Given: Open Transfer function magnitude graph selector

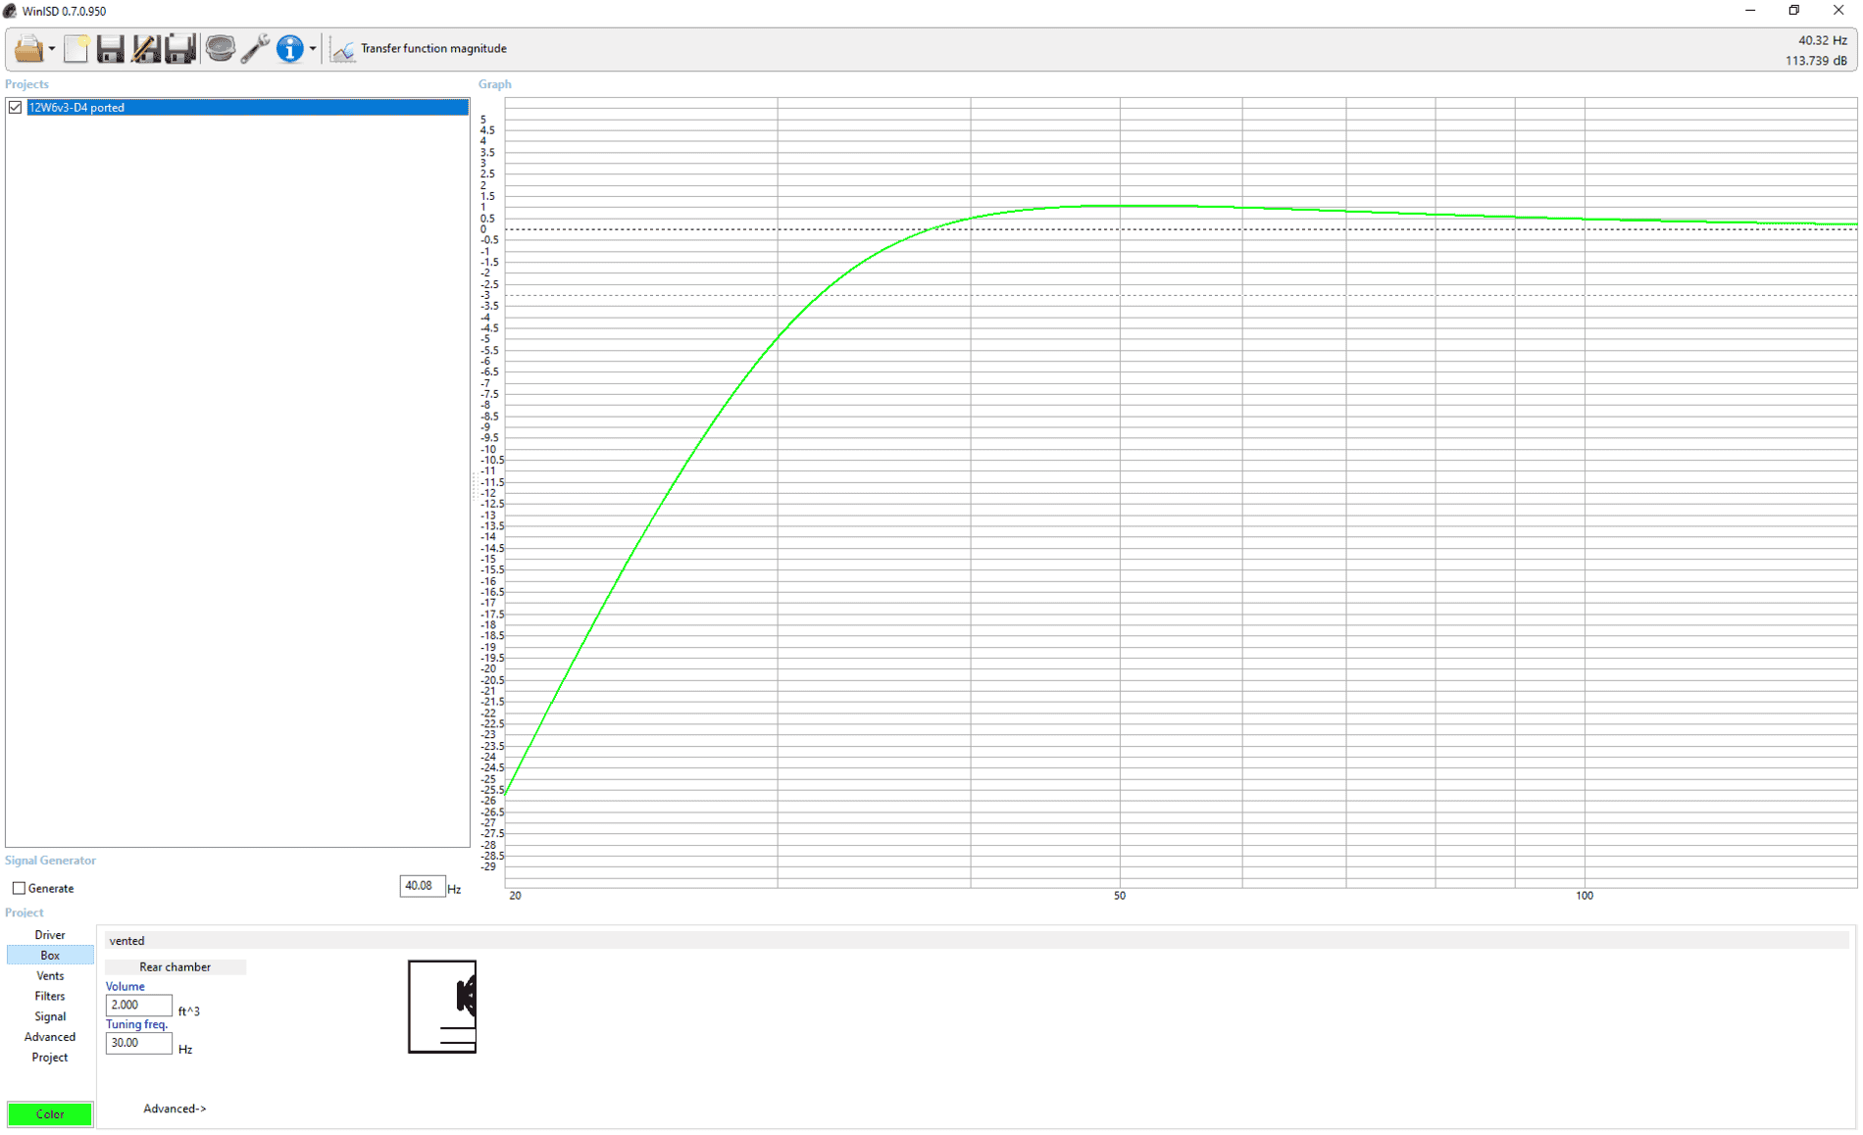Looking at the screenshot, I should click(420, 48).
